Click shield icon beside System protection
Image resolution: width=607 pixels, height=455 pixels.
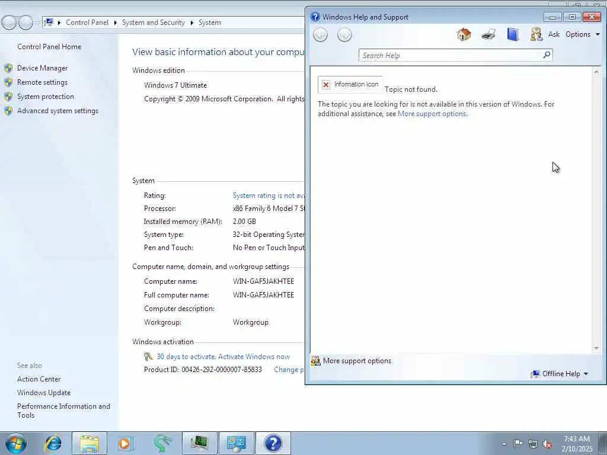pos(8,97)
